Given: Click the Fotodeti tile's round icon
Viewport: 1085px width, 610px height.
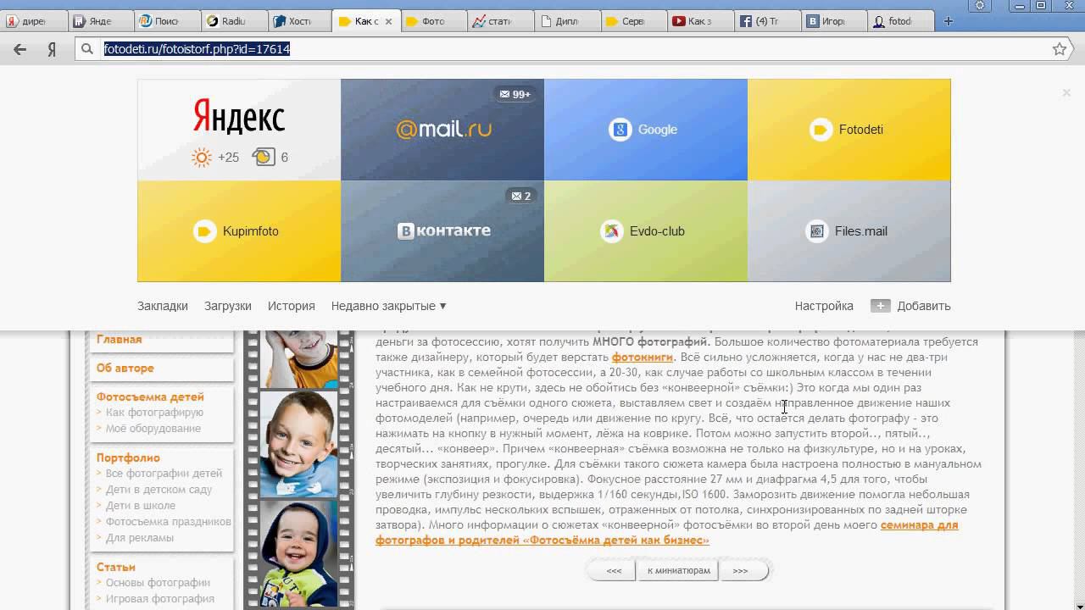Looking at the screenshot, I should click(821, 130).
